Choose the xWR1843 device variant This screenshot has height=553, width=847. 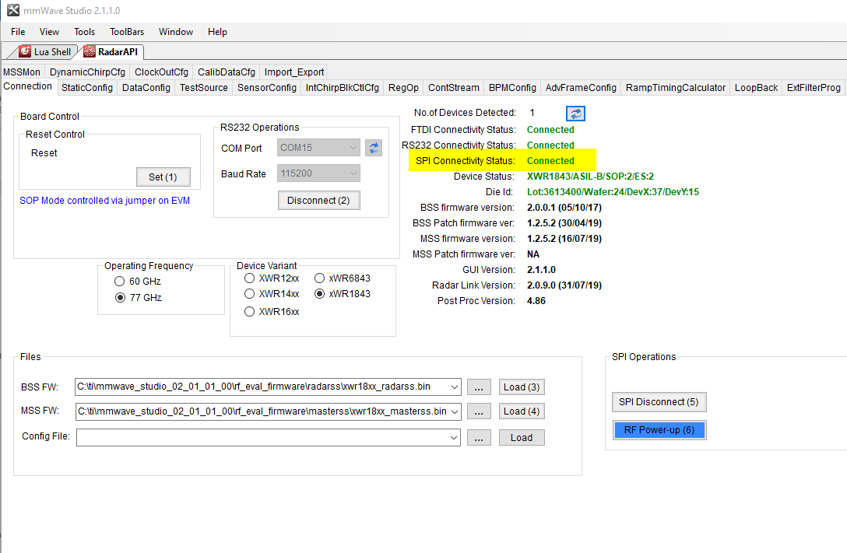319,293
